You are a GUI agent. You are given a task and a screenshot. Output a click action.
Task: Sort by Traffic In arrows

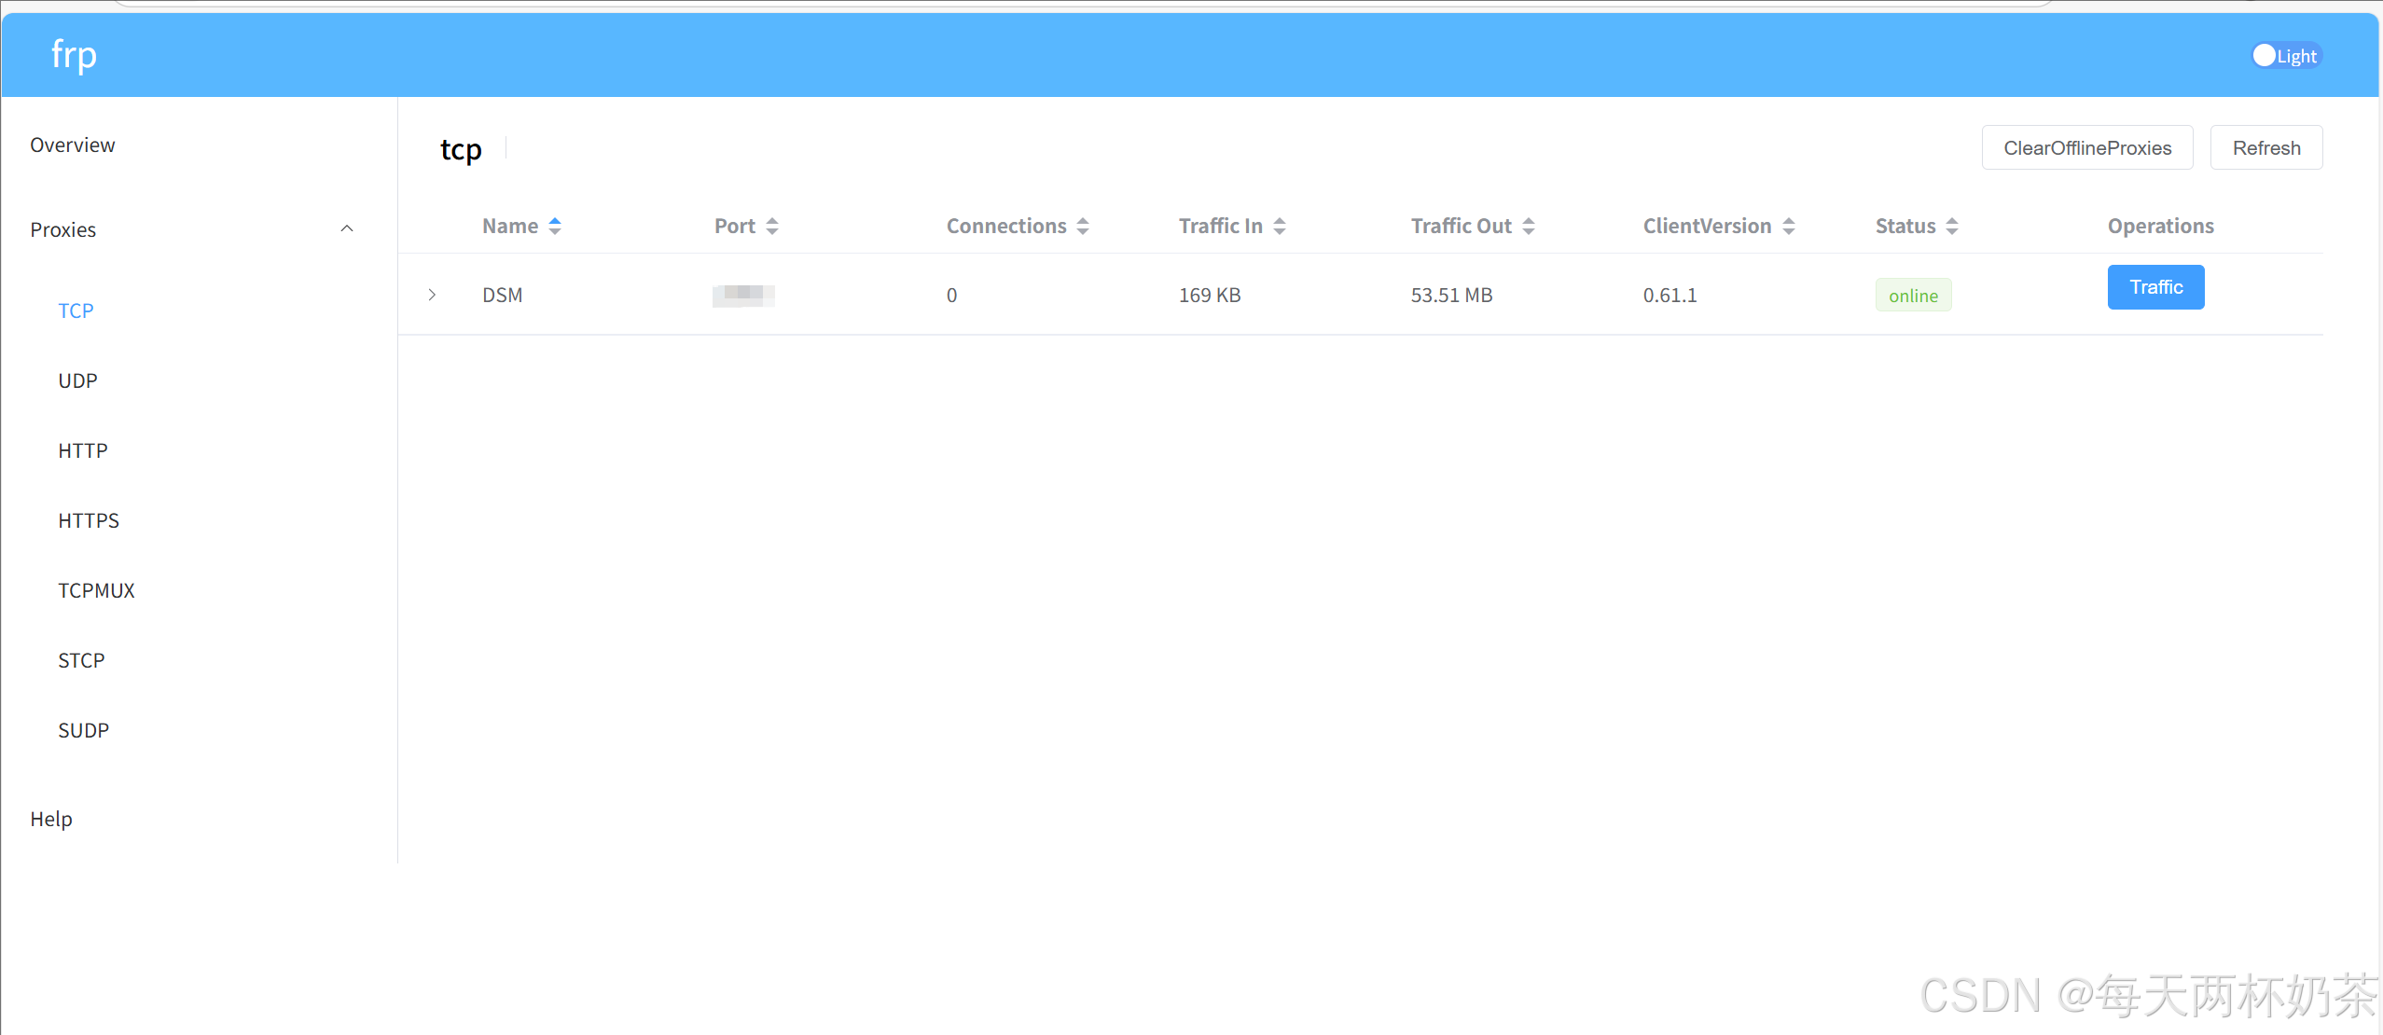tap(1280, 226)
